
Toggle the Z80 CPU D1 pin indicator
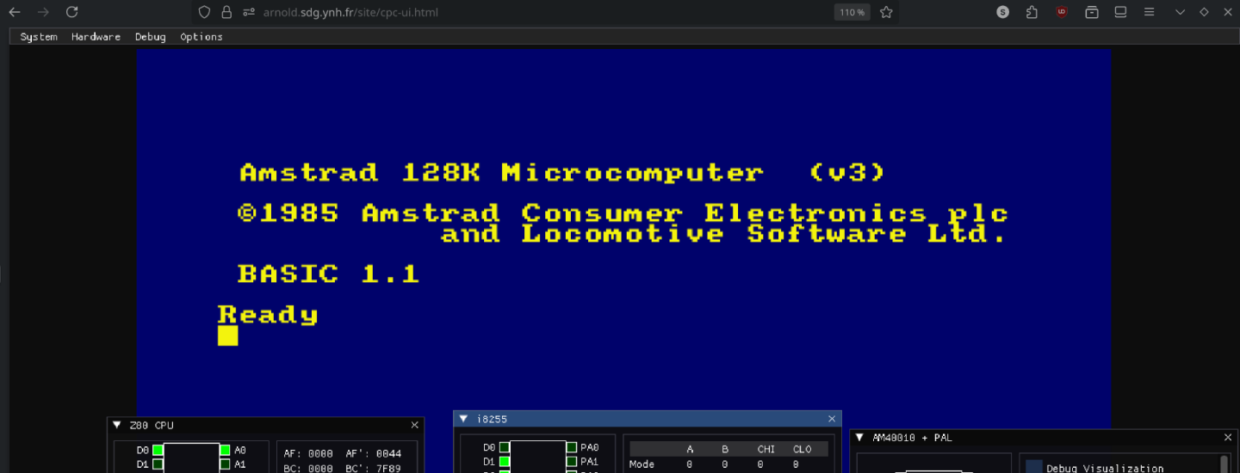point(158,464)
